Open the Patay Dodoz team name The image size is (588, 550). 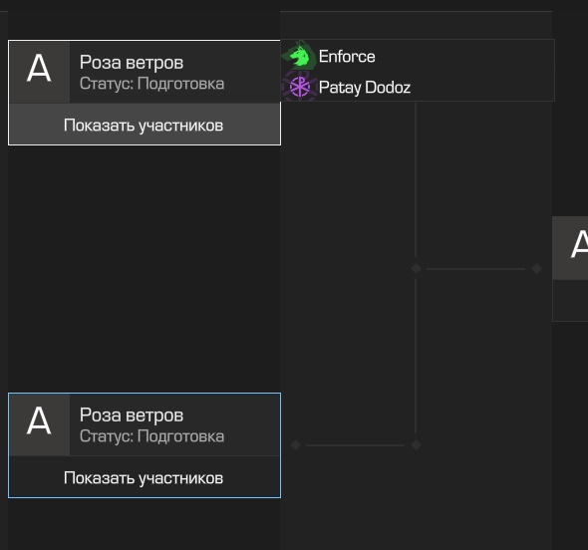click(x=365, y=88)
